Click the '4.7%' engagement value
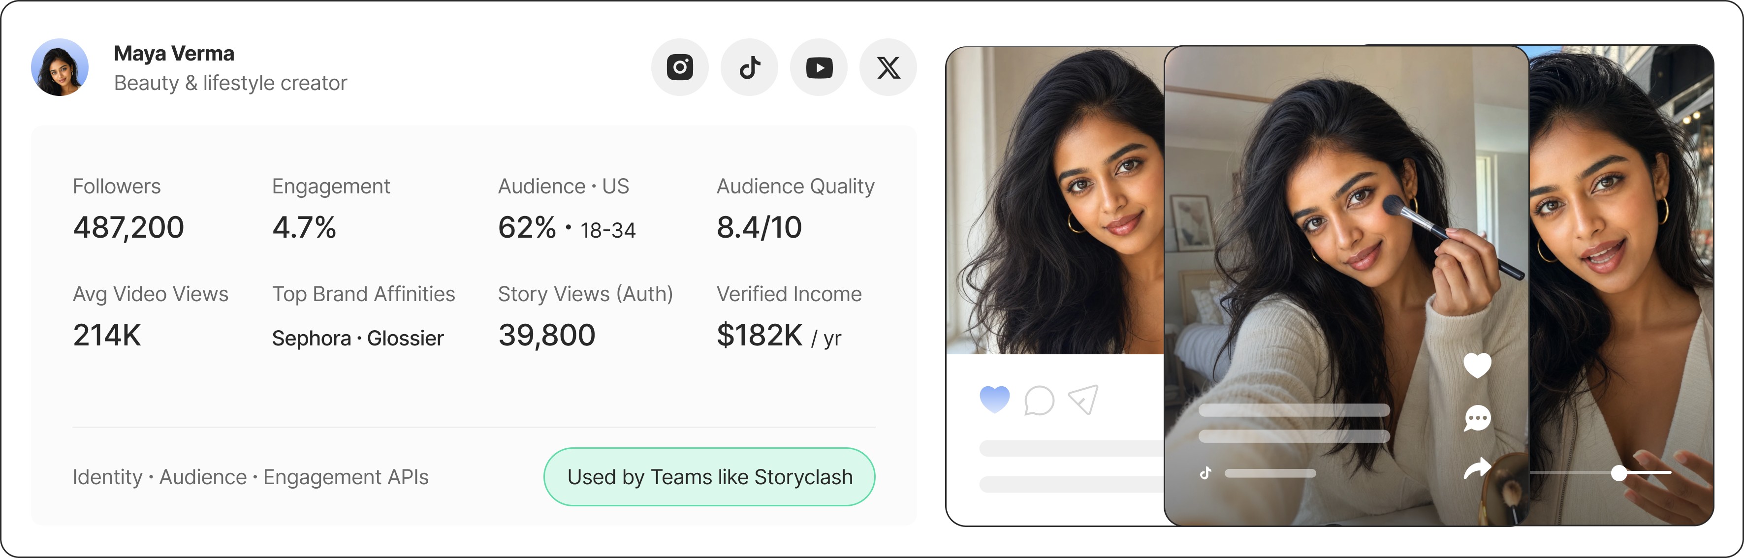The image size is (1744, 558). [304, 227]
